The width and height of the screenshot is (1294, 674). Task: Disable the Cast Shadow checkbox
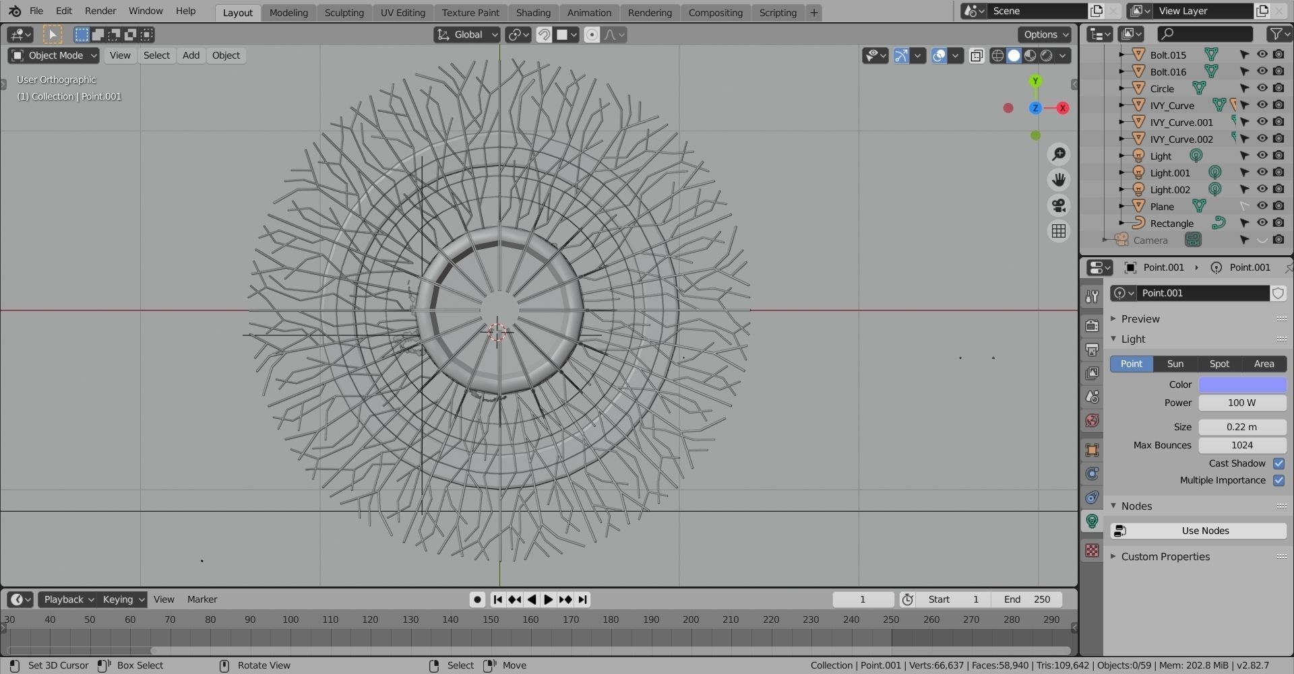1278,463
